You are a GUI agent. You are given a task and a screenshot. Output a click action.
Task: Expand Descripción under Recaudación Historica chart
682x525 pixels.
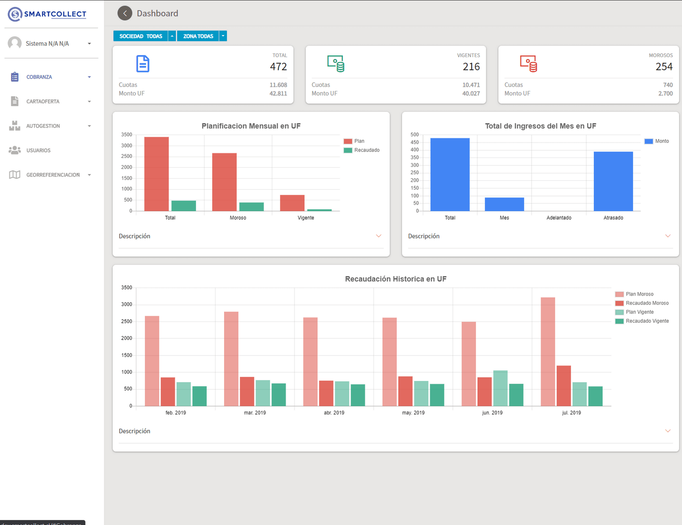click(668, 431)
